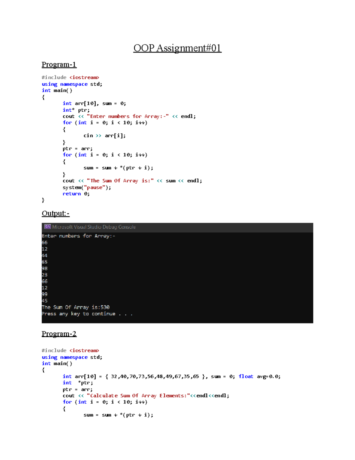Viewport: 355px width, 460px height.
Task: Click "using namespace std;" in Program-1
Action: coord(72,84)
